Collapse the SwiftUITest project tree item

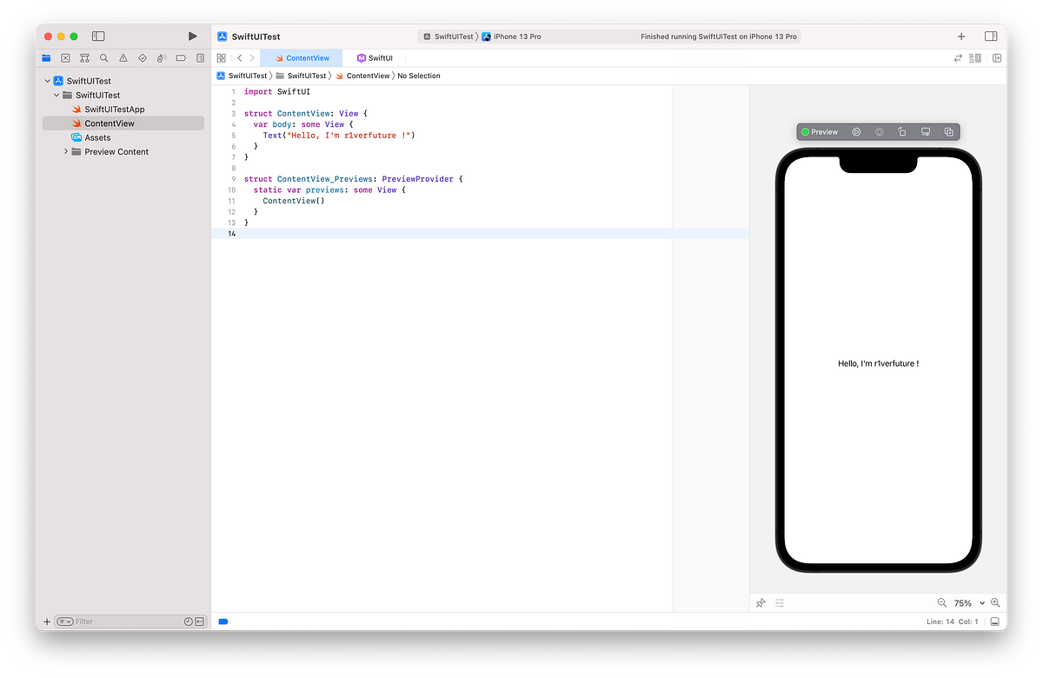pyautogui.click(x=49, y=80)
